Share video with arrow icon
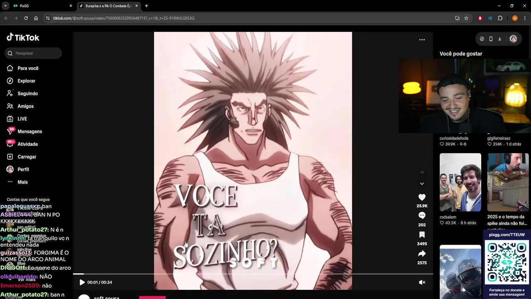 tap(422, 254)
